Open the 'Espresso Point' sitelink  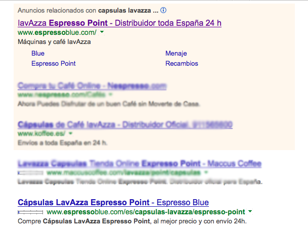[54, 63]
